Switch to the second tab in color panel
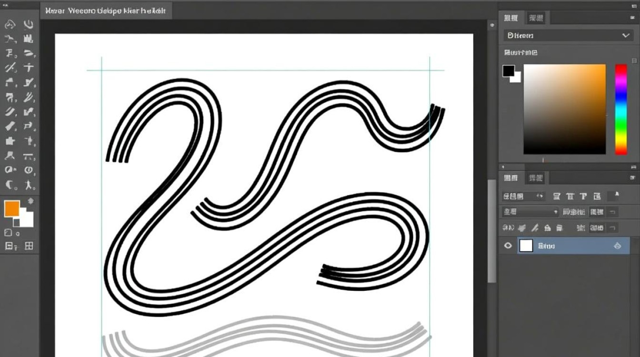Screen dimensions: 640x357 [536, 18]
